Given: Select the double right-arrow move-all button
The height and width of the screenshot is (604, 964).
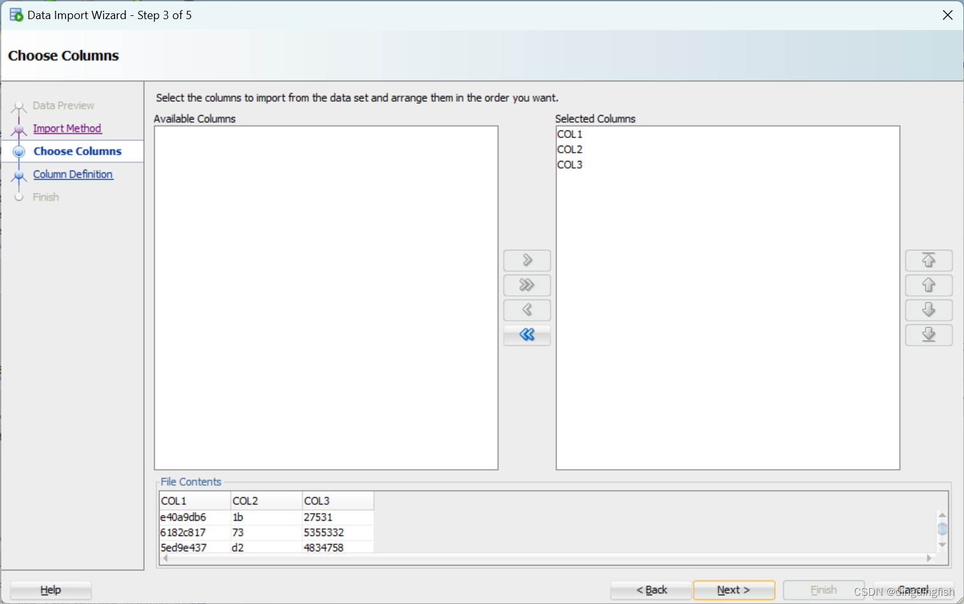Looking at the screenshot, I should 526,285.
